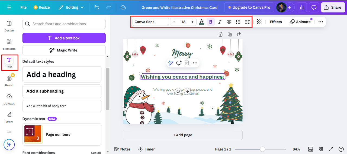This screenshot has width=347, height=154.
Task: Open the Timer
Action: [146, 149]
